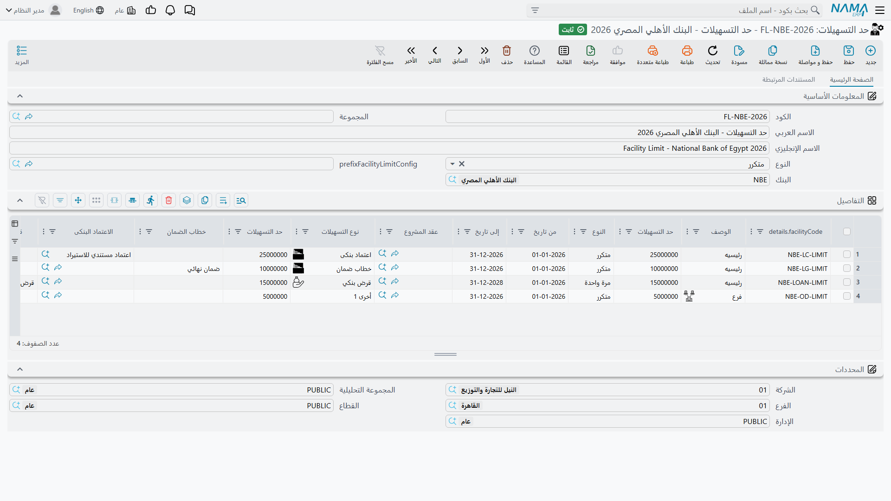Open filter for نوع التسهيلات column
The image size is (891, 501).
click(305, 231)
